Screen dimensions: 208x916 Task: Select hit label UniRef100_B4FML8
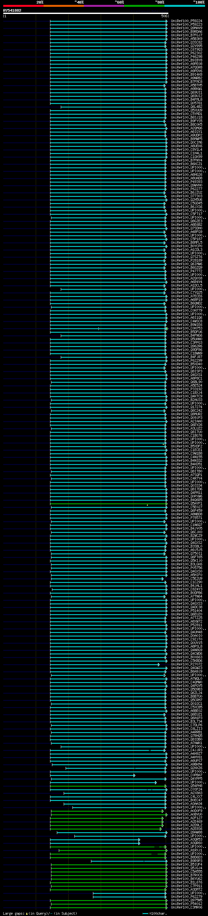pos(187,99)
